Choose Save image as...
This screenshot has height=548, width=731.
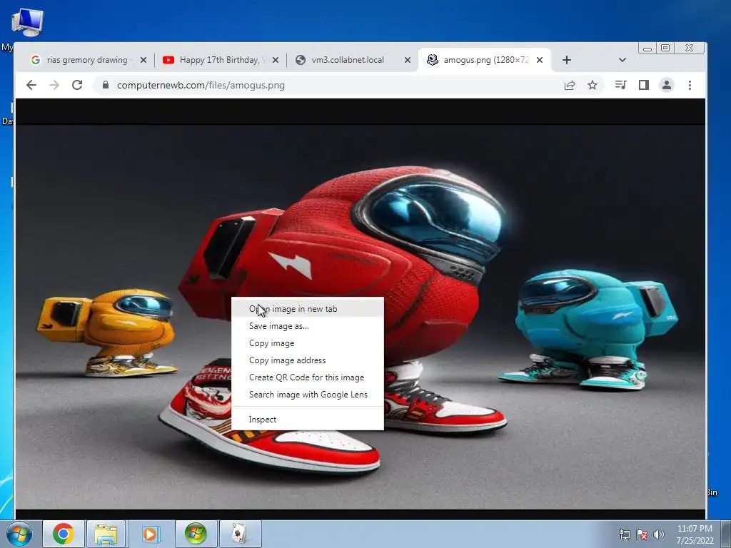307,325
